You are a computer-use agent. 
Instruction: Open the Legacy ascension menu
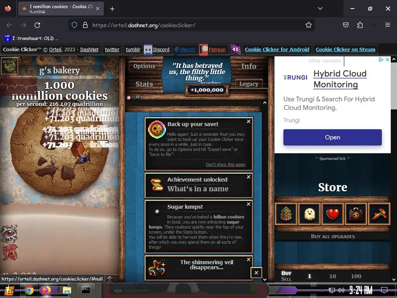tap(249, 84)
